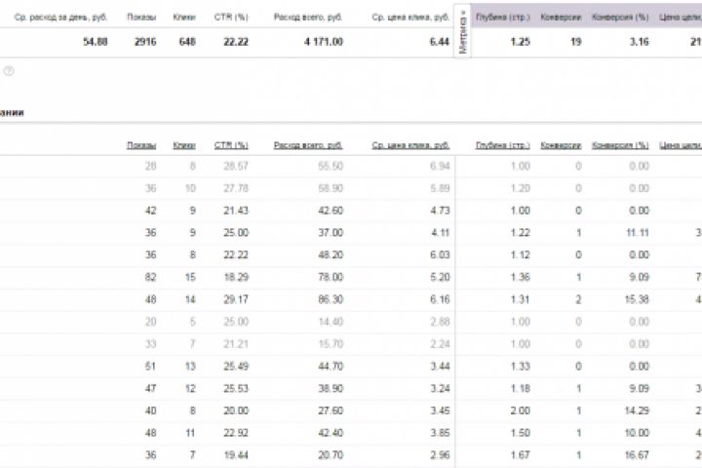Sort by Конверсии column link in table
Viewport: 702px width, 468px height.
(561, 145)
